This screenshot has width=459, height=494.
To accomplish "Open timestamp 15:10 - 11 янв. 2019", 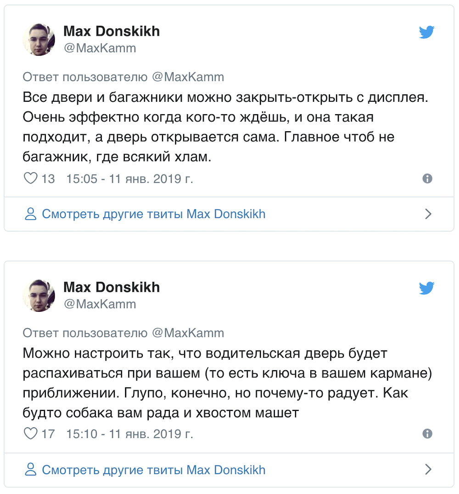I will click(129, 434).
